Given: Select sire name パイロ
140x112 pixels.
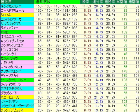Looking at the screenshot, I should click(x=5, y=32).
